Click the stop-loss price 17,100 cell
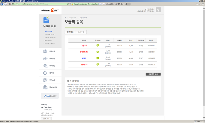The width and height of the screenshot is (205, 123). pos(131,52)
